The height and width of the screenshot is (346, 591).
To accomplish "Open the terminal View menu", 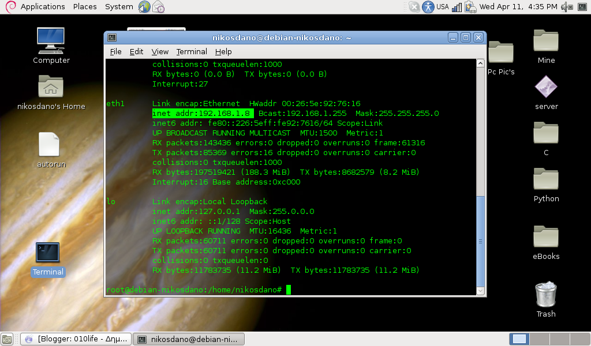I will click(160, 51).
